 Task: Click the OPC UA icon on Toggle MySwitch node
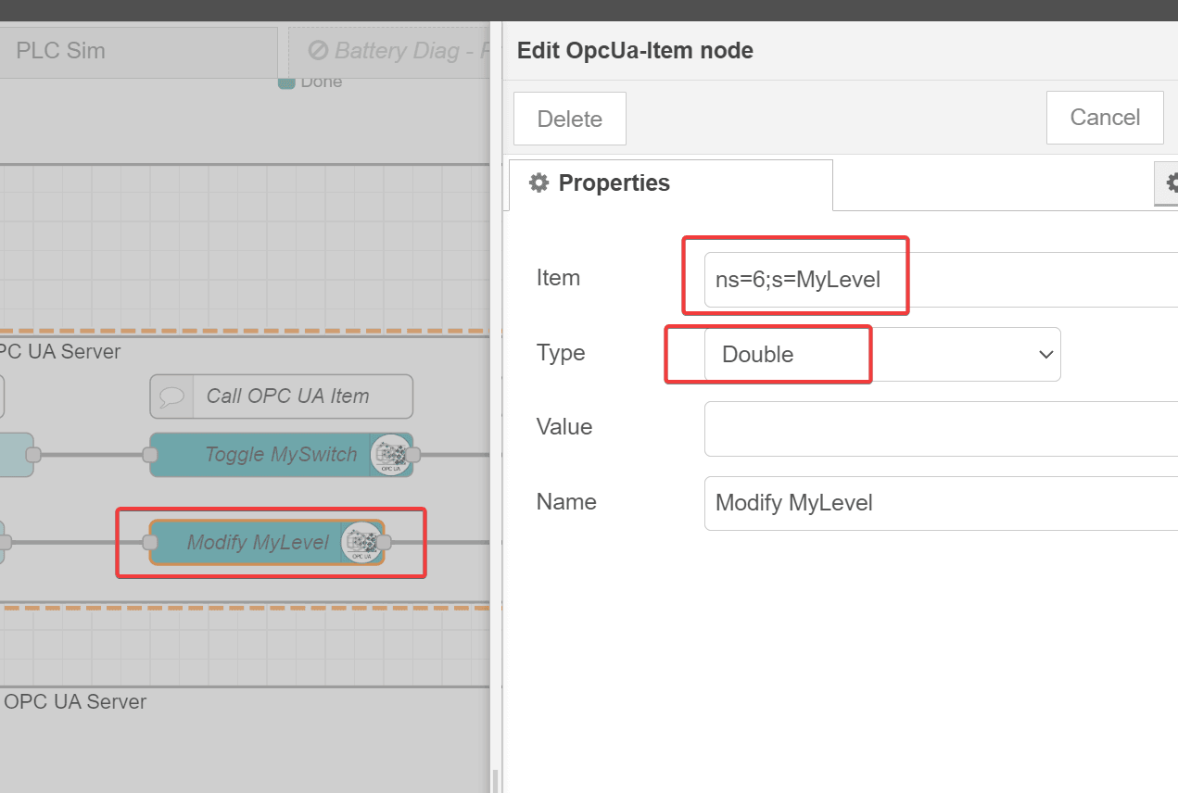coord(390,455)
